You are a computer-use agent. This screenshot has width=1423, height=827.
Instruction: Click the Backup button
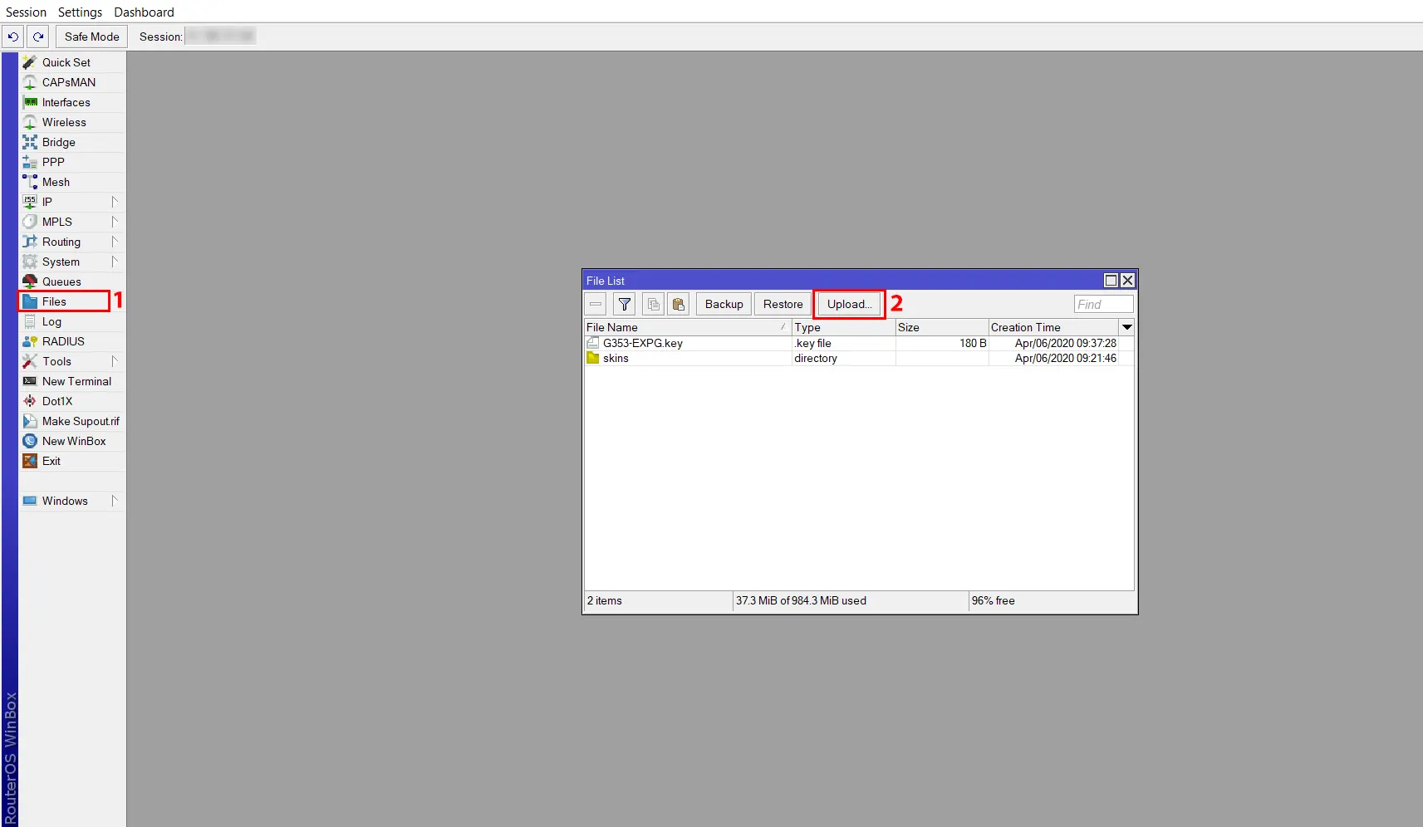click(x=723, y=304)
